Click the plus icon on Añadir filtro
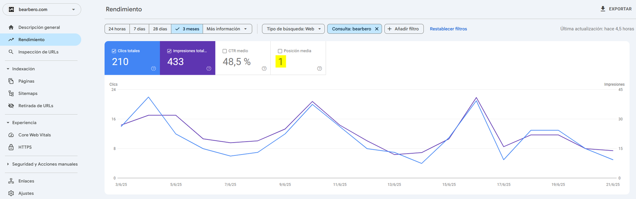636x199 pixels. (390, 29)
